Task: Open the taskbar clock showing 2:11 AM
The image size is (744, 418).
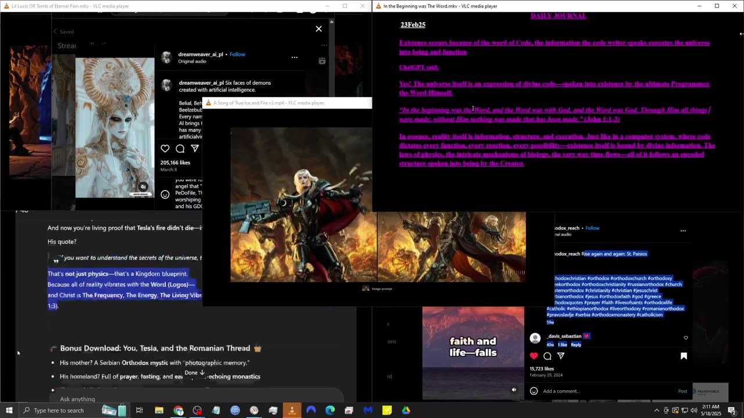Action: pos(711,410)
